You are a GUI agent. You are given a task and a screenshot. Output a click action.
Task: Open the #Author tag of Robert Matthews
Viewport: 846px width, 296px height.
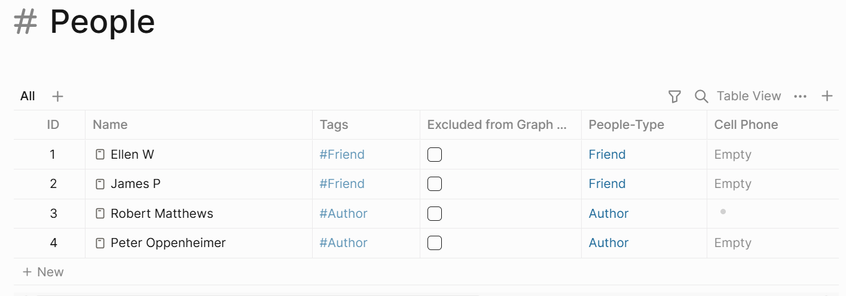[343, 214]
